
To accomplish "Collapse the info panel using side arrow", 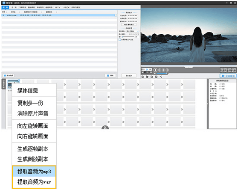I will pyautogui.click(x=208, y=104).
